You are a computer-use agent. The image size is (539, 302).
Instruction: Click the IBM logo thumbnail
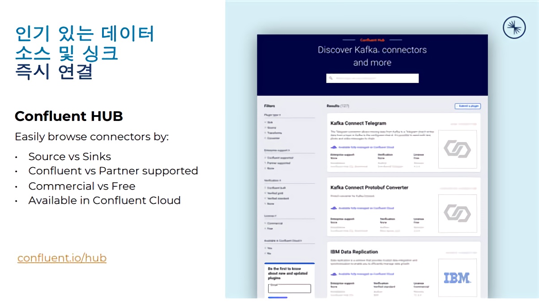coord(457,278)
